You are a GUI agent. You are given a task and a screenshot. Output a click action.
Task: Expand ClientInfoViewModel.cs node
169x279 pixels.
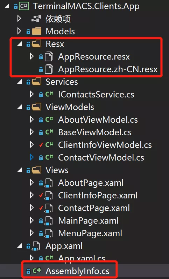(32, 145)
